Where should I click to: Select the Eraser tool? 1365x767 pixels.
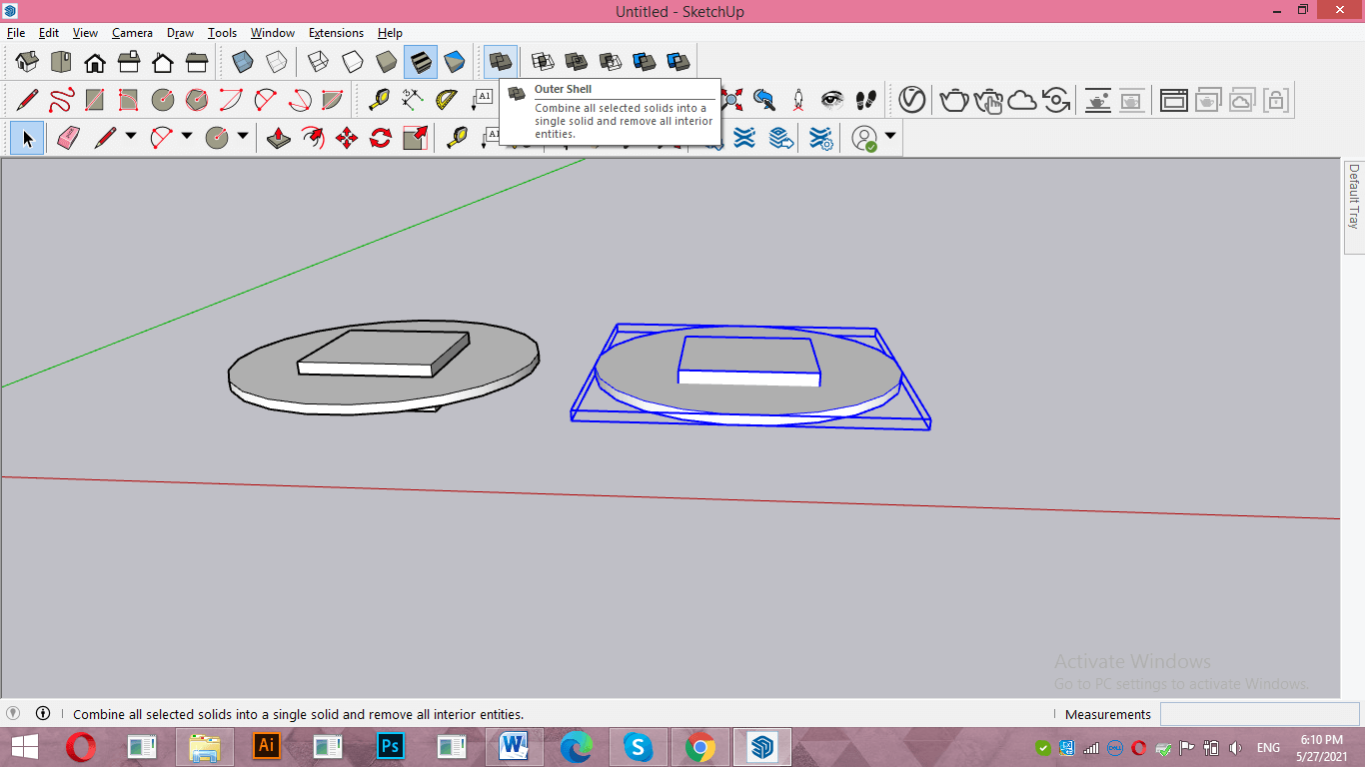[x=68, y=138]
